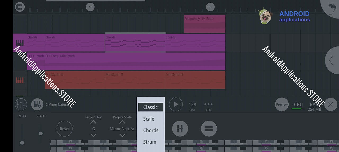Open the mixer faders icon
339x152 pixels.
21,104
